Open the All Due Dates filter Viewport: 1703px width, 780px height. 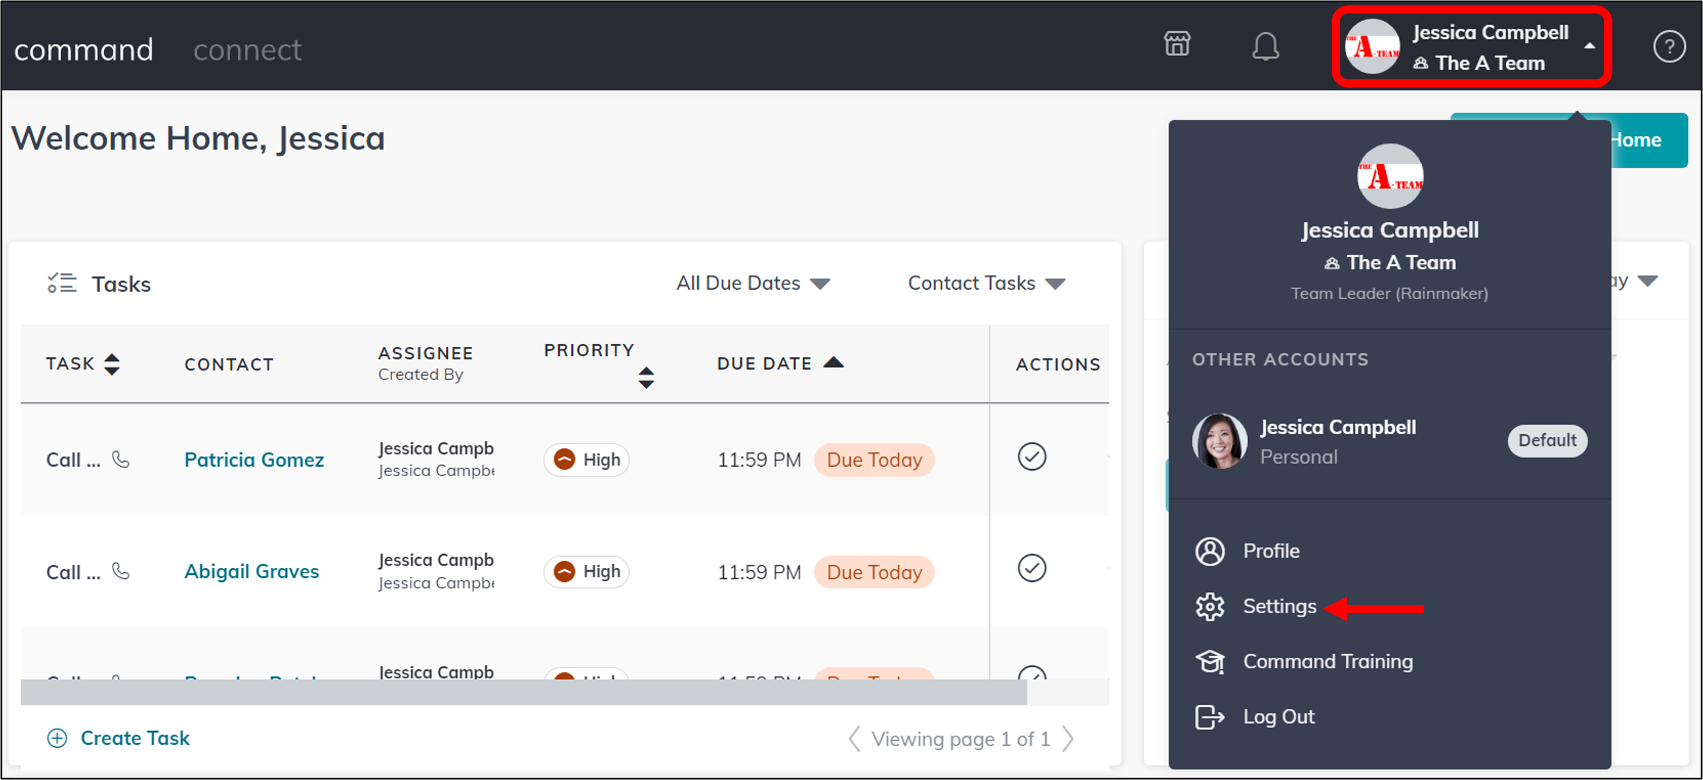click(x=753, y=283)
